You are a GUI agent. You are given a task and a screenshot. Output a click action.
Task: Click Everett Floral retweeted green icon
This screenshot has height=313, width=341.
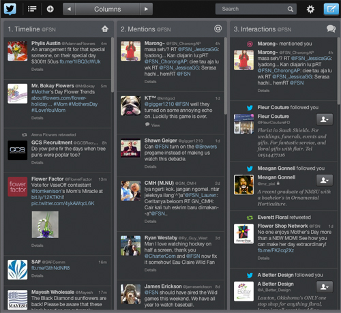tap(250, 218)
